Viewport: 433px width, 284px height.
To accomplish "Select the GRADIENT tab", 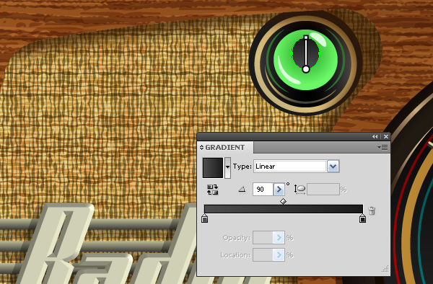I will pos(225,148).
